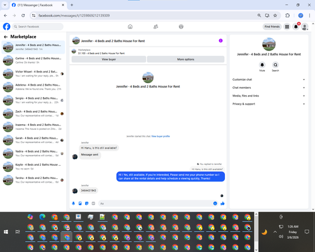
Task: Open the Yadira conversation
Action: click(x=33, y=153)
